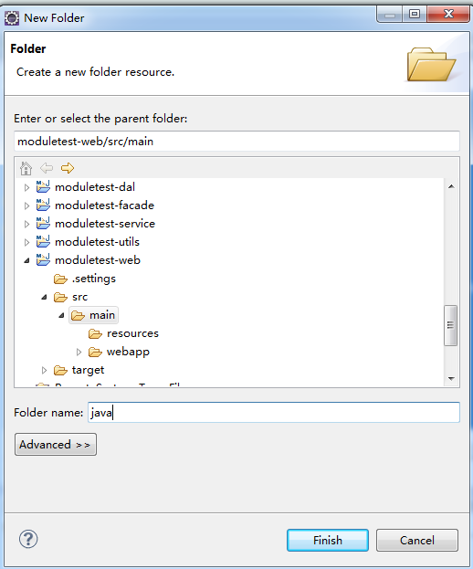Collapse the src folder node

[x=44, y=297]
